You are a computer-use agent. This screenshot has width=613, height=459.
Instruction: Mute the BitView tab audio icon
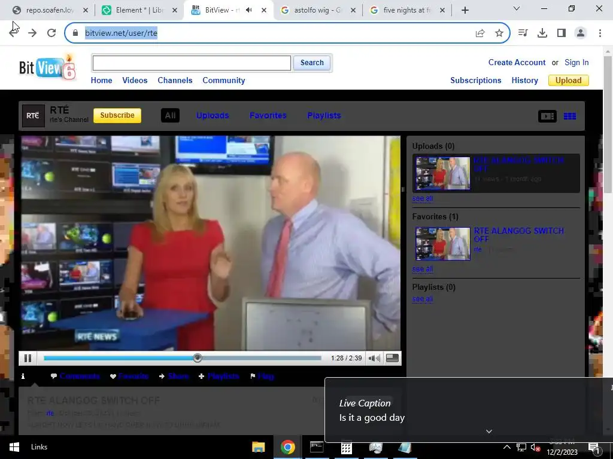[x=248, y=10]
